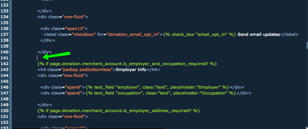Click line number 144 in the gutter
The height and width of the screenshot is (129, 308).
(5, 76)
